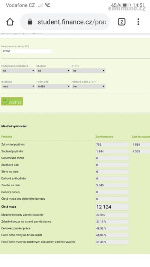Click the Celkové zdanění práce label
Screen dimensions: 150x267
tap(16, 228)
